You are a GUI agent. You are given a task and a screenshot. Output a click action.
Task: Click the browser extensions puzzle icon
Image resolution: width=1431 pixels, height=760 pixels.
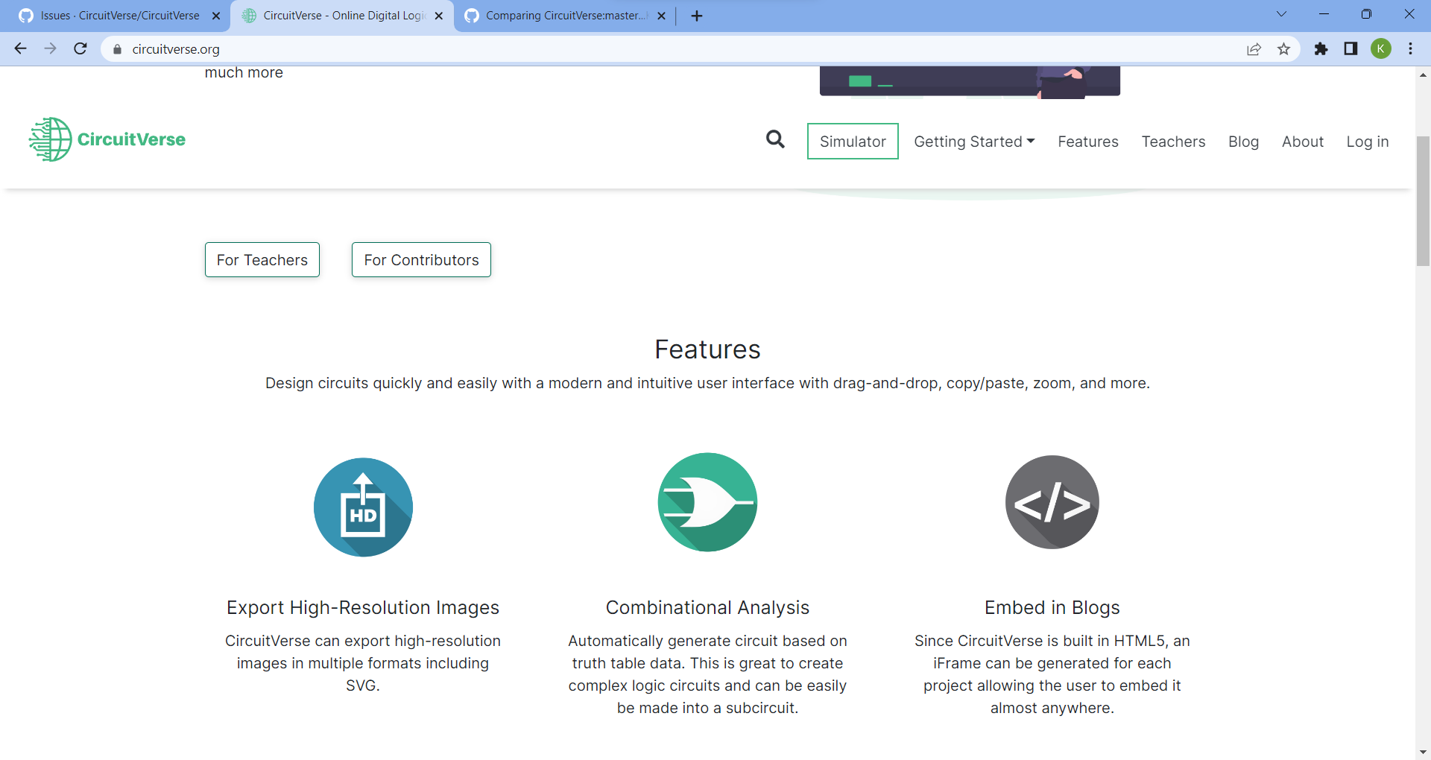click(x=1321, y=49)
